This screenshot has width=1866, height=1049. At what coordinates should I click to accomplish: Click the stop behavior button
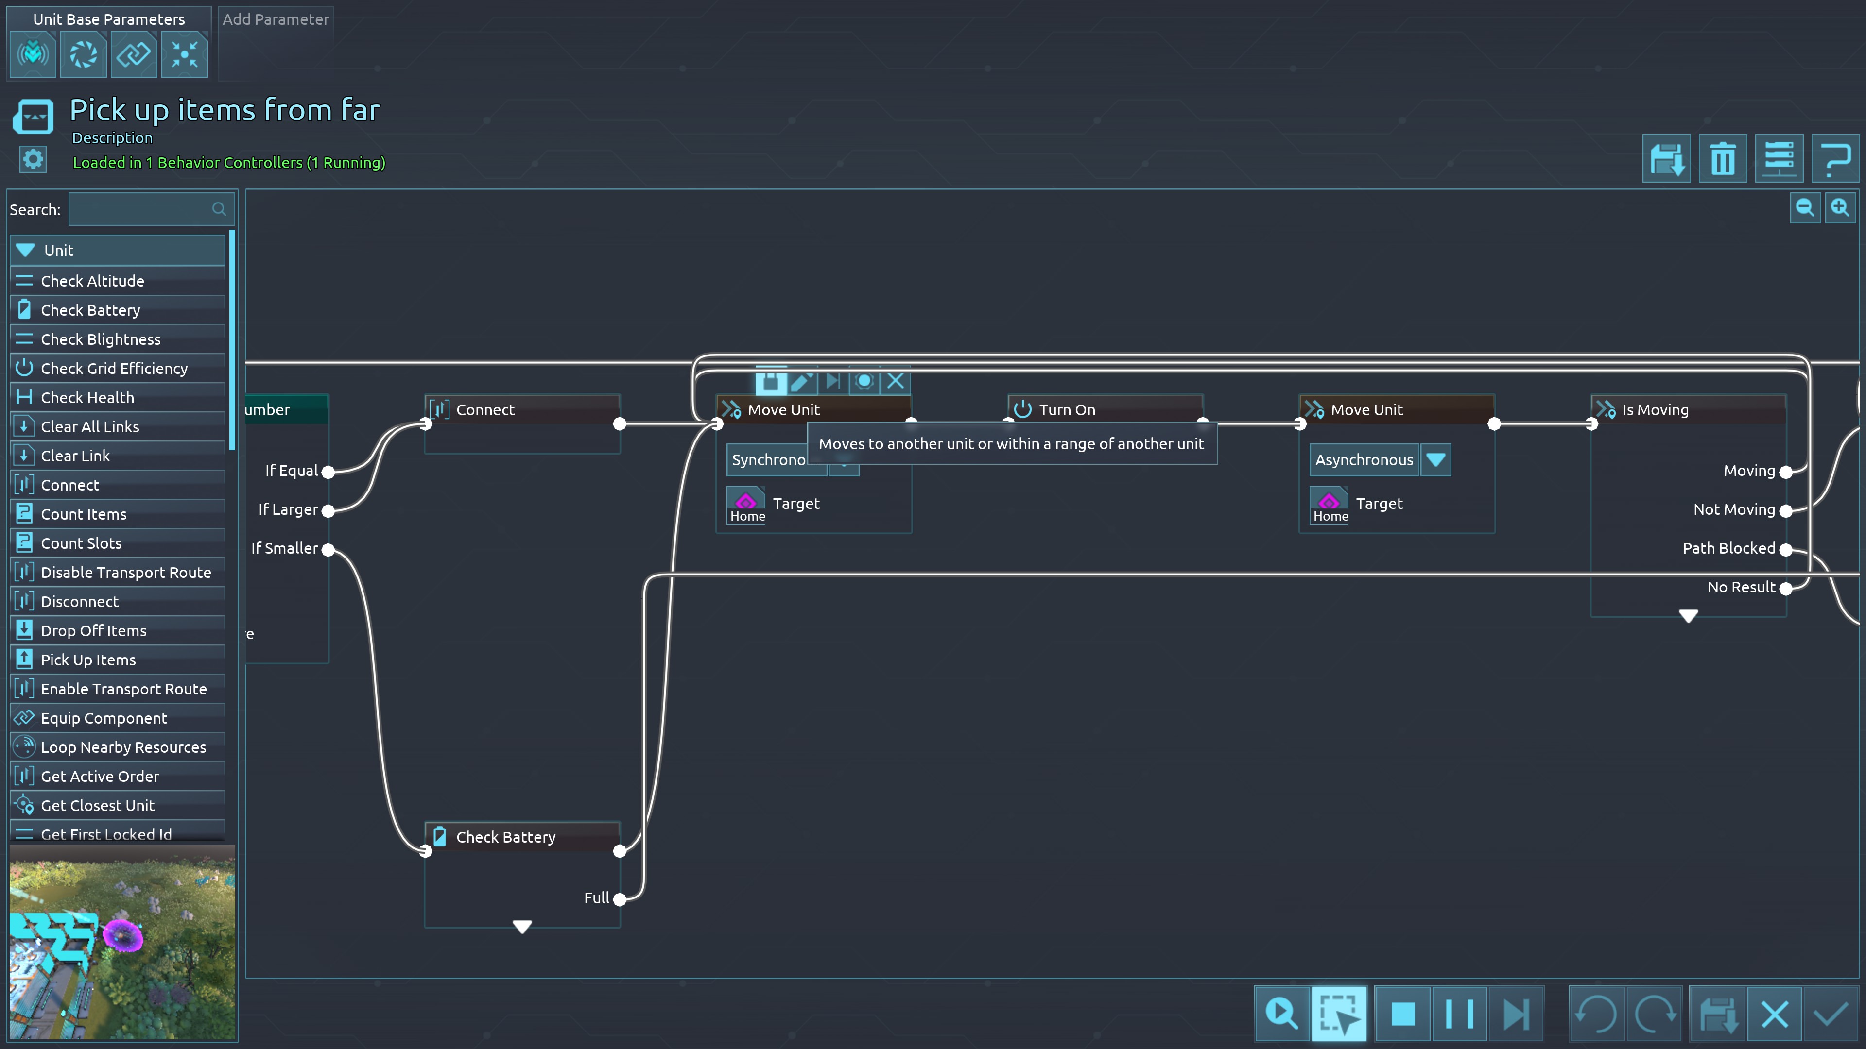tap(1402, 1013)
